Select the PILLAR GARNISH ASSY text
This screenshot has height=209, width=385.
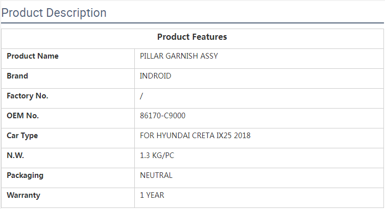click(179, 56)
